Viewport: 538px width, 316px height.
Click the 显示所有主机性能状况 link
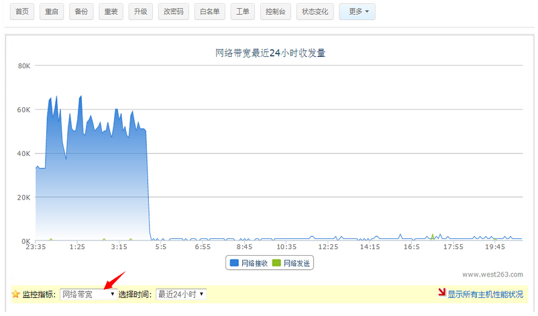point(485,294)
